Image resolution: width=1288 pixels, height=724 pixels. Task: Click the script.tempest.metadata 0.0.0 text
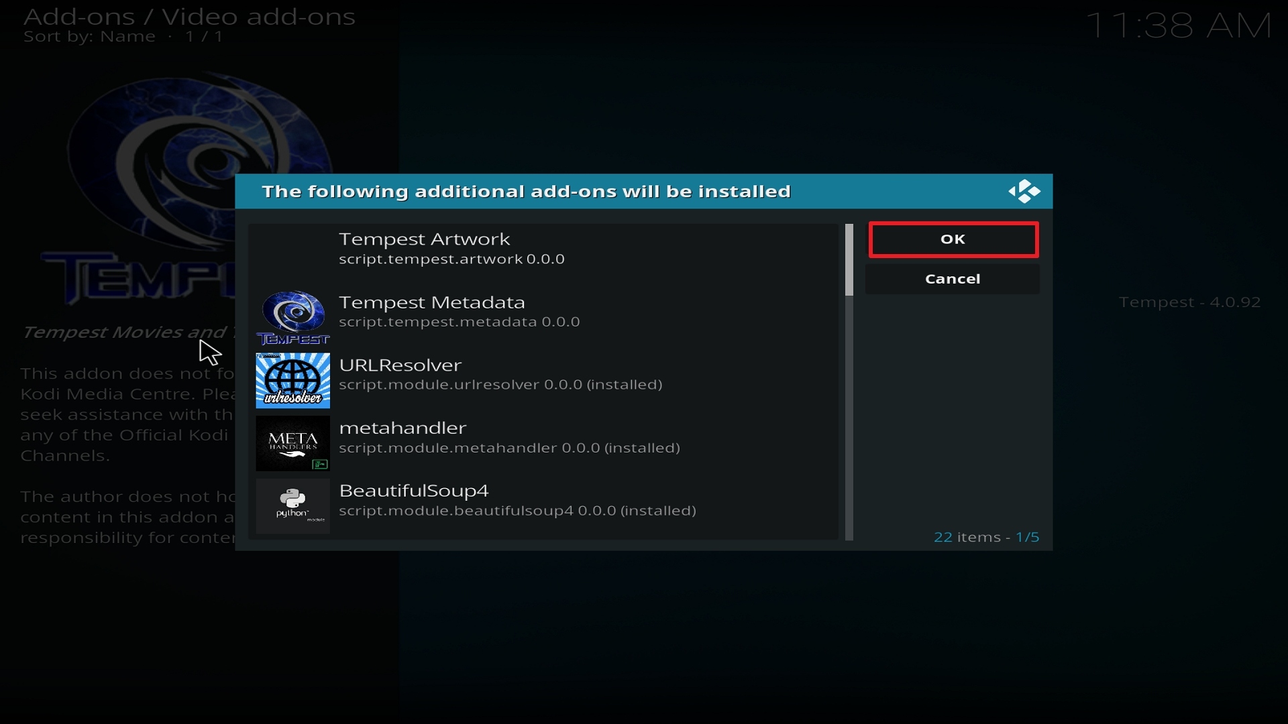(459, 322)
